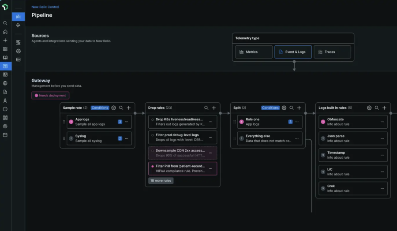Open Split settings gear
The image size is (397, 231).
click(x=284, y=108)
